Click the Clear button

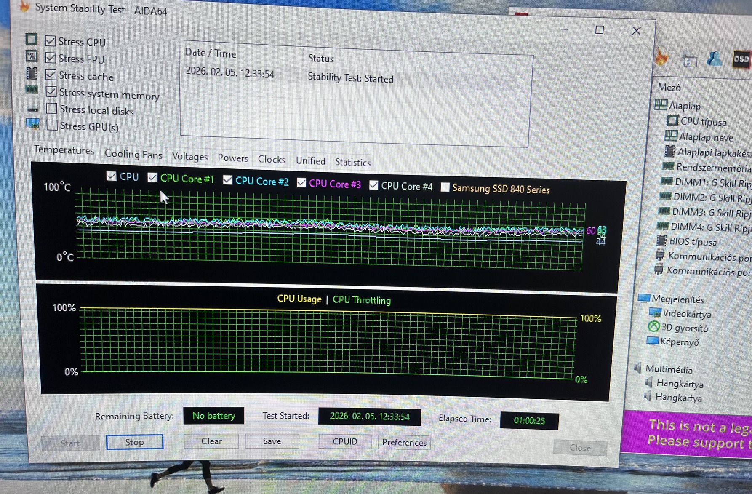211,441
